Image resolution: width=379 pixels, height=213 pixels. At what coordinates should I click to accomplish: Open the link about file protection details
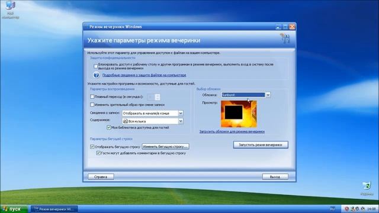click(x=144, y=75)
